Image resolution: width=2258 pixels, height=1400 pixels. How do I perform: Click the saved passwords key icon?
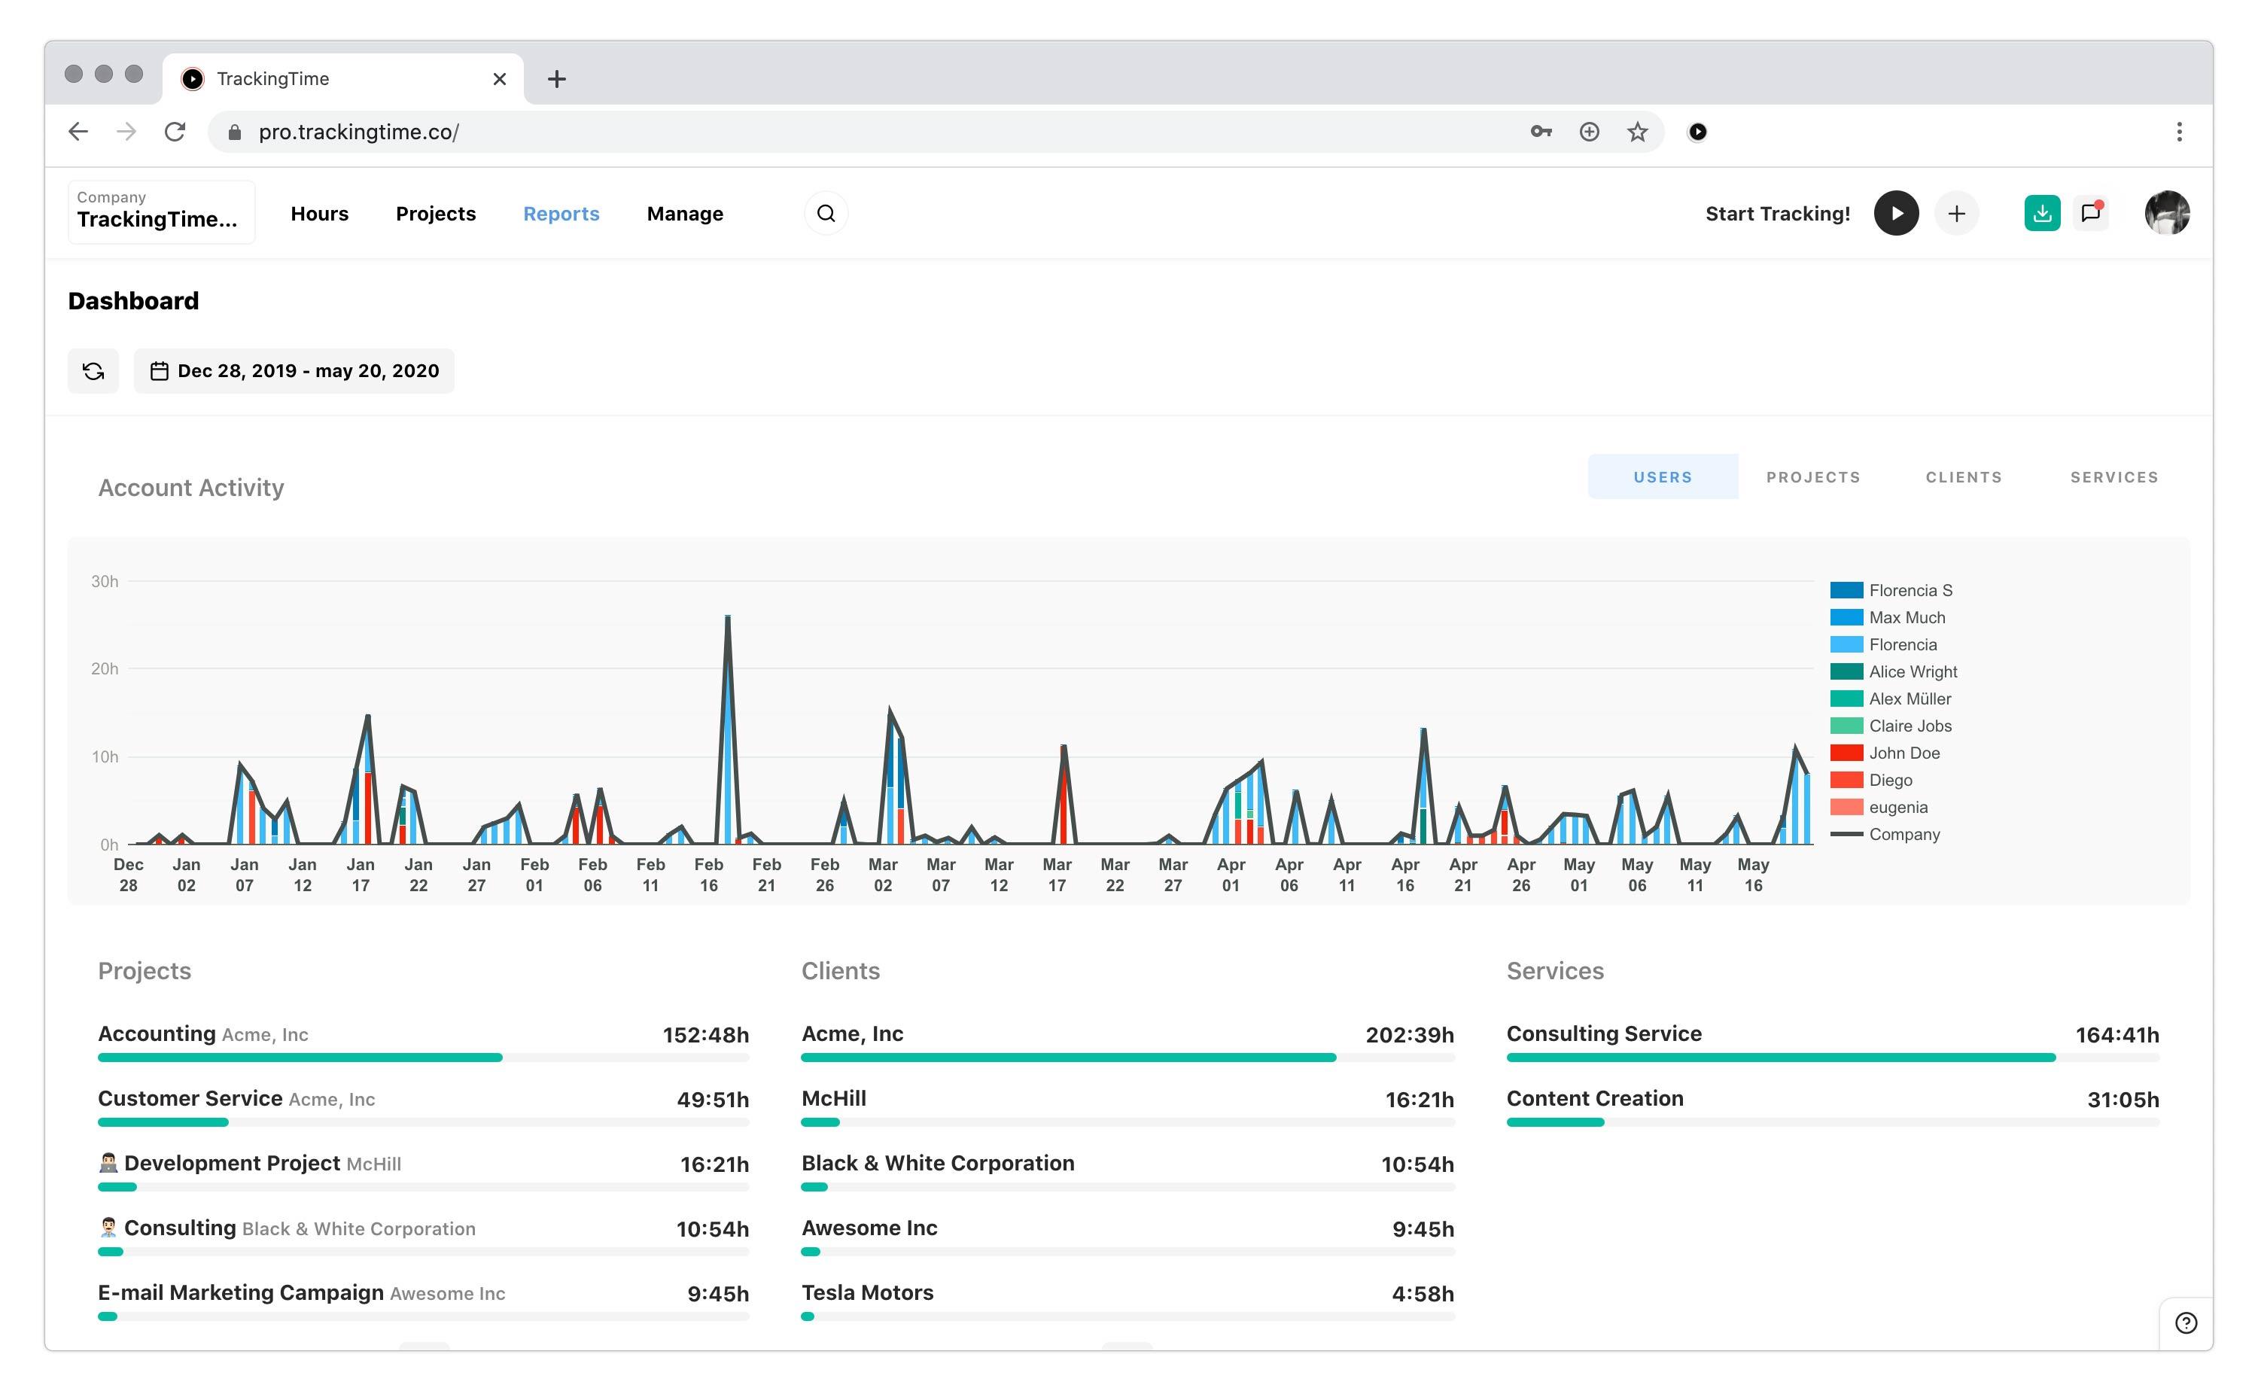(1541, 132)
